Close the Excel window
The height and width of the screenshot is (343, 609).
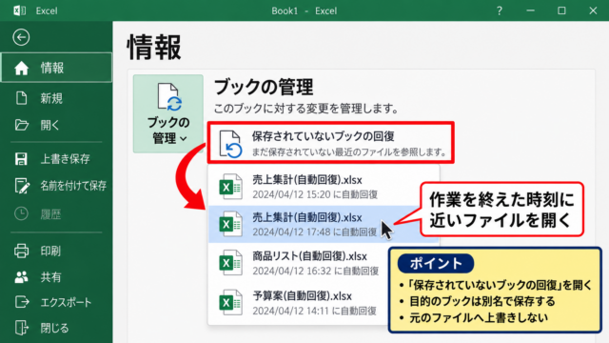click(x=593, y=10)
